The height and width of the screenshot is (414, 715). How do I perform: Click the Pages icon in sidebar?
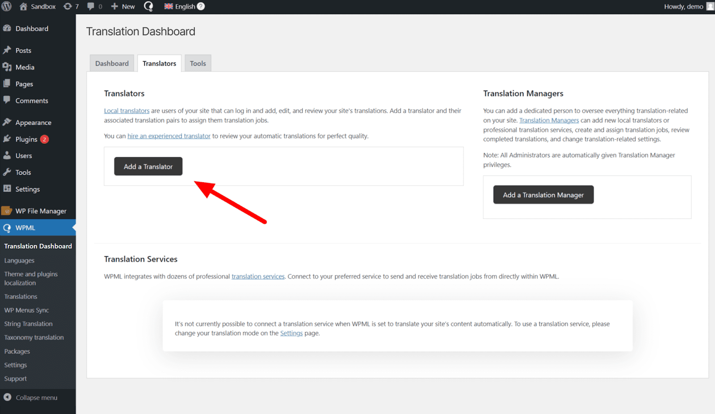(x=7, y=84)
